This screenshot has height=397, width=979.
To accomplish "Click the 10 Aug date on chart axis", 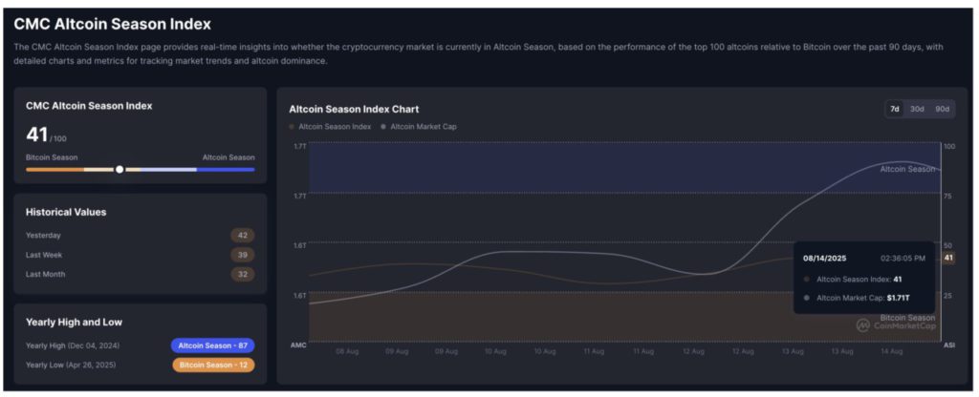I will coord(495,351).
